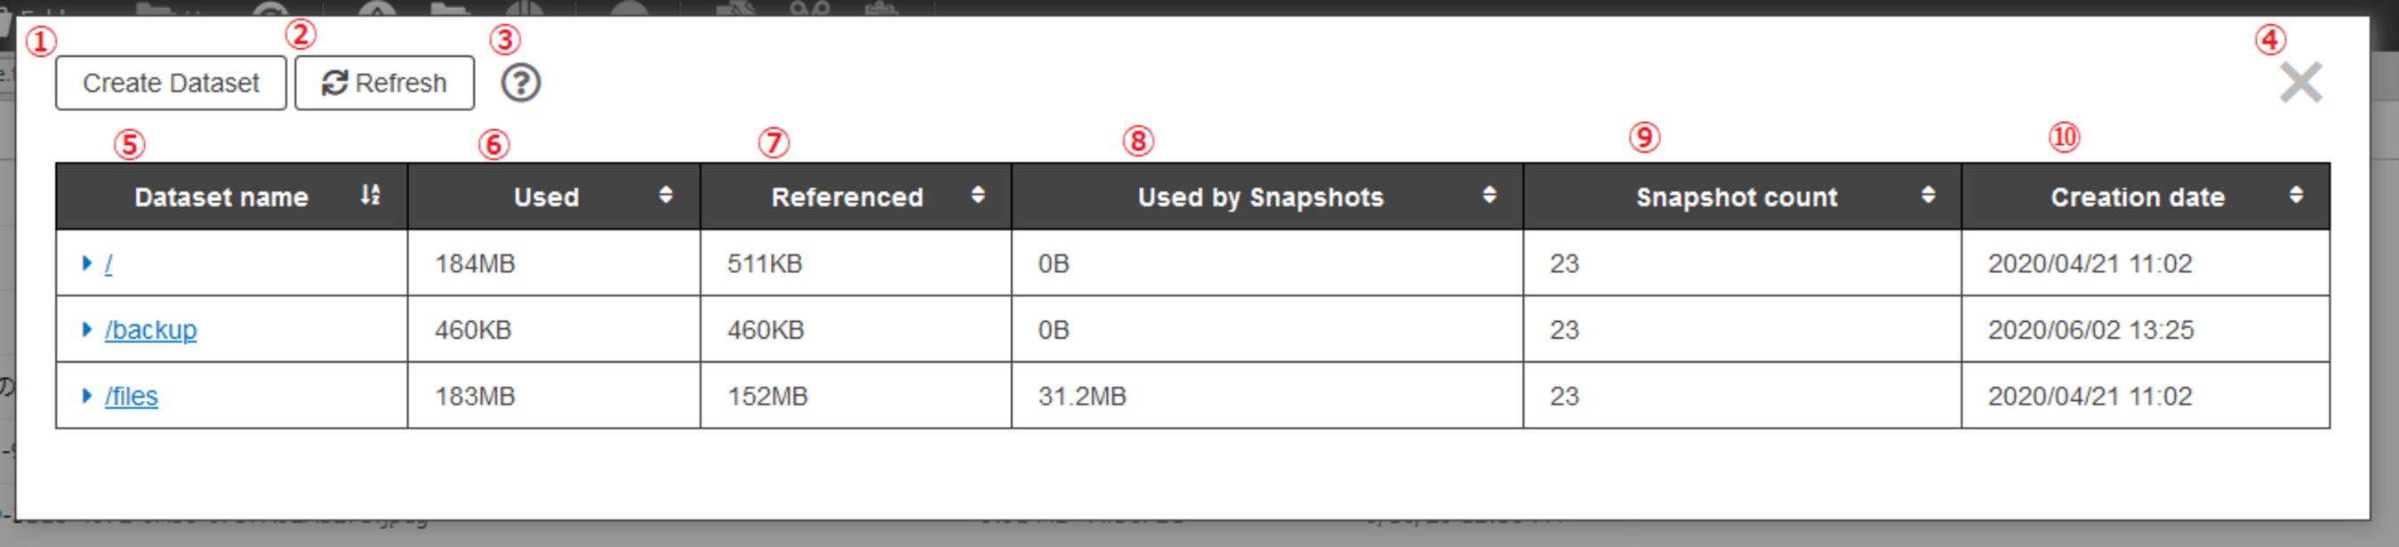Expand the root / dataset row
2399x547 pixels.
85,263
